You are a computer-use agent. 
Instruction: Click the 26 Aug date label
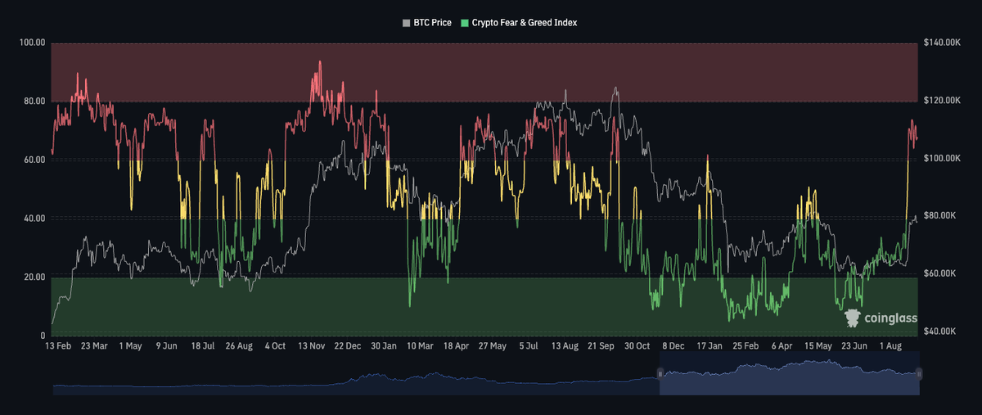(238, 346)
